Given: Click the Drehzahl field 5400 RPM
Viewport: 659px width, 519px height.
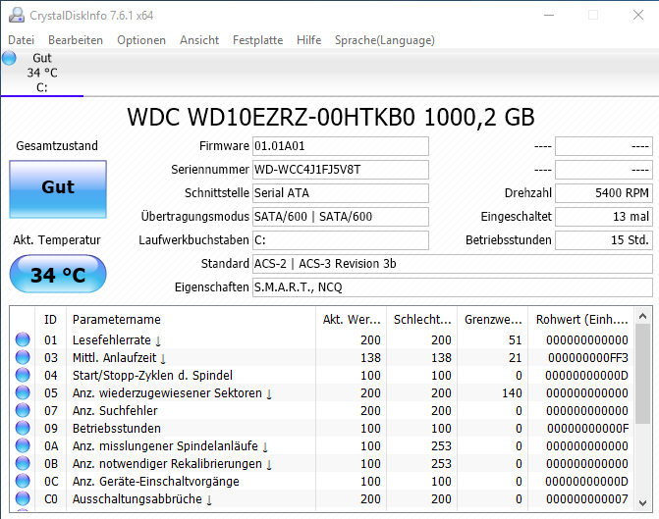Looking at the screenshot, I should pyautogui.click(x=604, y=193).
